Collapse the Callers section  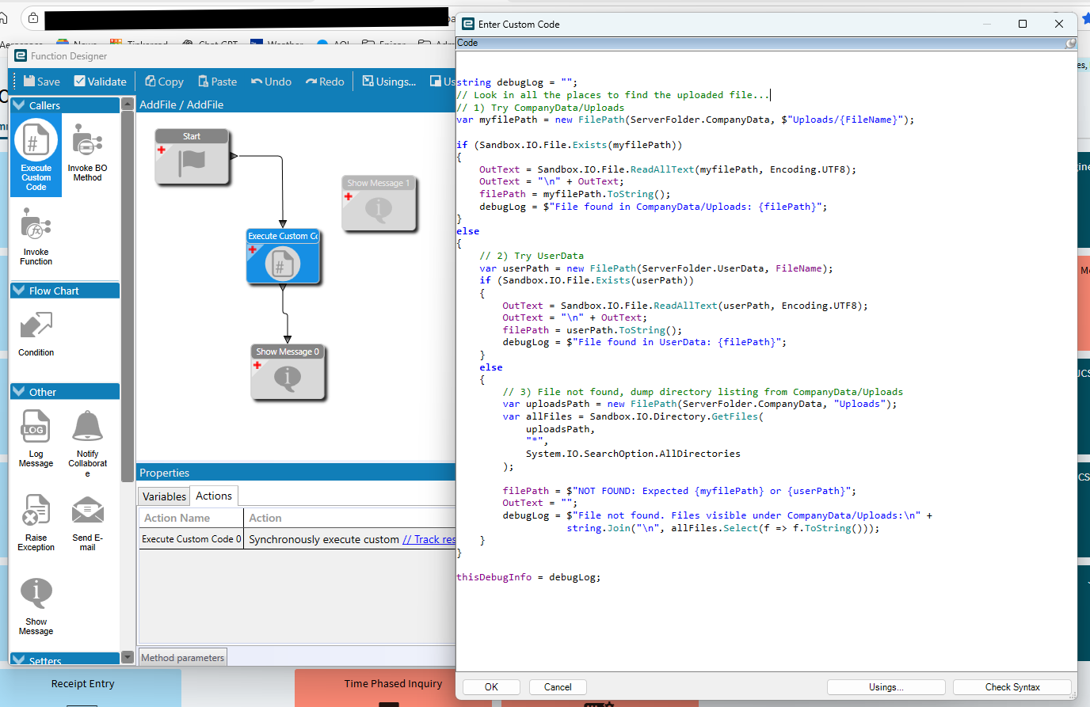[19, 105]
